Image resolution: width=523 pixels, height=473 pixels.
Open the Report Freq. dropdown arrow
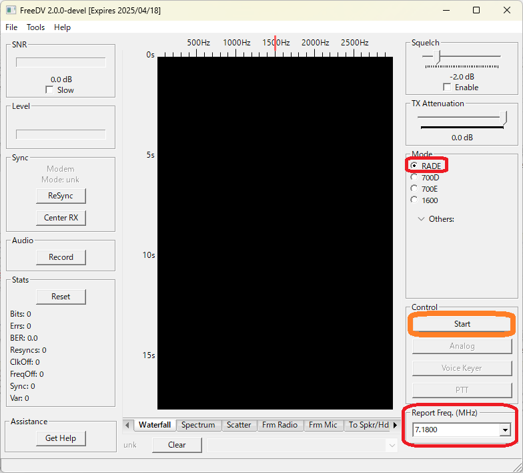[x=505, y=430]
